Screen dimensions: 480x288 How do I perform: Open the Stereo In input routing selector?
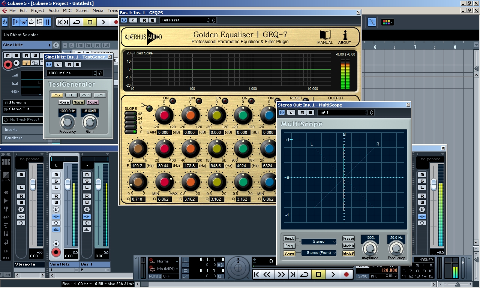pyautogui.click(x=24, y=103)
